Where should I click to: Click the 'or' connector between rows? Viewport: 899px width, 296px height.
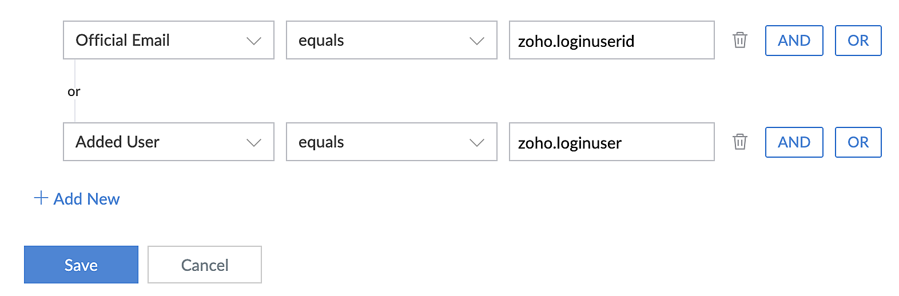(74, 91)
